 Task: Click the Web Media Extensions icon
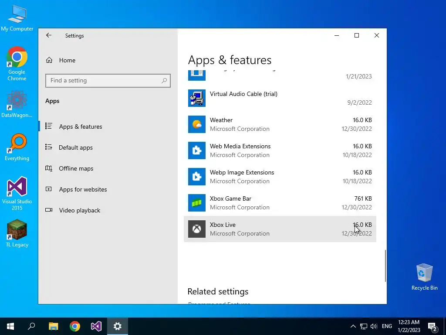(x=196, y=150)
